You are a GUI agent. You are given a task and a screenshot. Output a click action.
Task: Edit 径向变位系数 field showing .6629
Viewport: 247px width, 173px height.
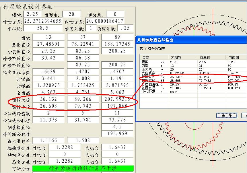(48, 72)
